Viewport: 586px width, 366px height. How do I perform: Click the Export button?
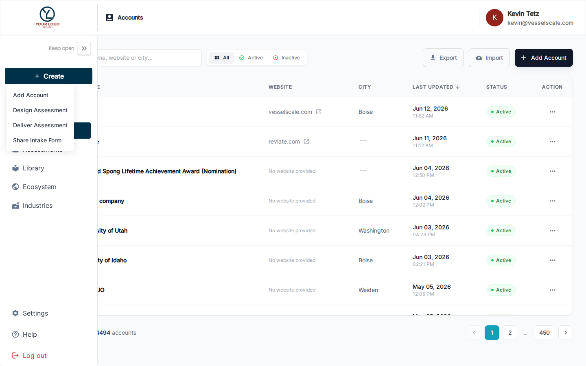coord(443,58)
